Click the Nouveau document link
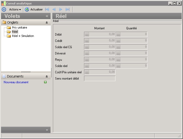Screen dimensions: 183x139 [16, 82]
